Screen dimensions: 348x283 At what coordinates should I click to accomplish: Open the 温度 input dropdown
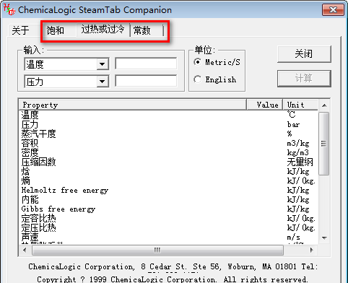103,64
